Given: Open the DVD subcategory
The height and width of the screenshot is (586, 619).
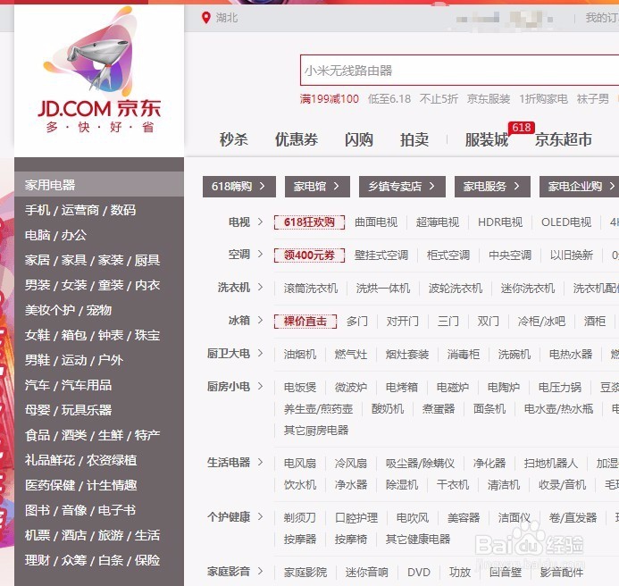Looking at the screenshot, I should click(419, 573).
